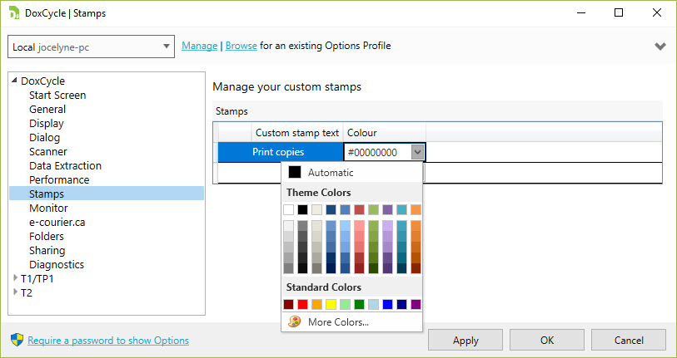Click the Colour column header

pos(384,133)
